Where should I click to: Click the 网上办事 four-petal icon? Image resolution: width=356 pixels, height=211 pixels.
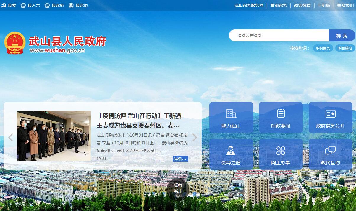(281, 151)
